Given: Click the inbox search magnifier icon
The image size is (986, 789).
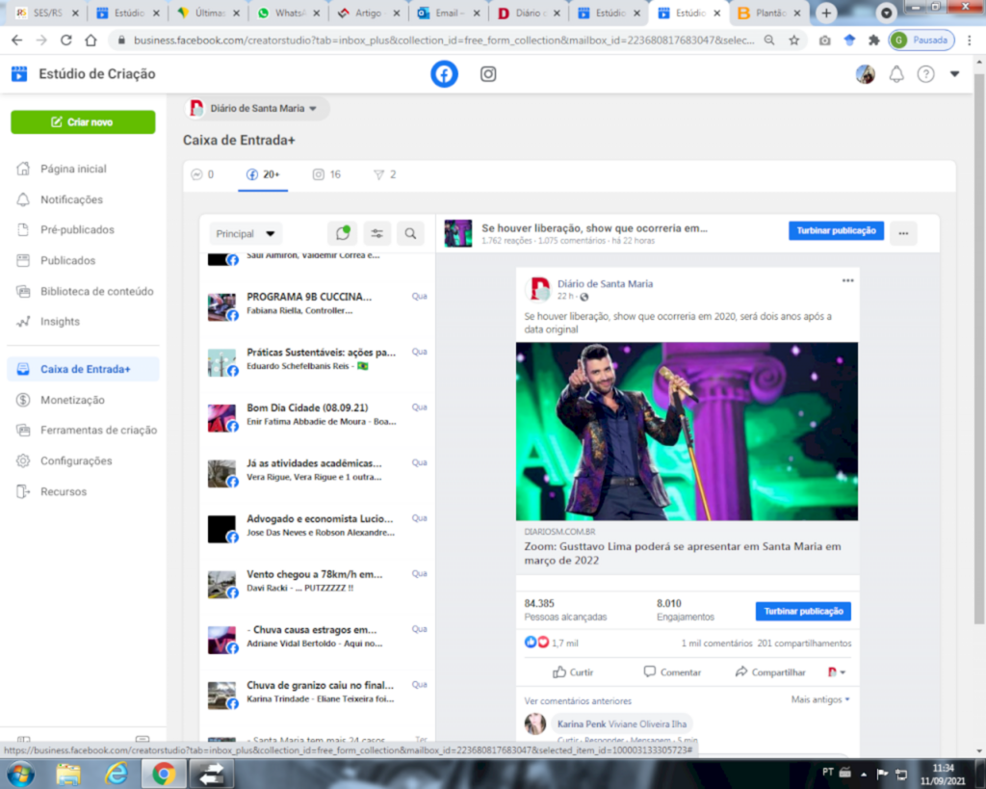Looking at the screenshot, I should click(x=410, y=234).
